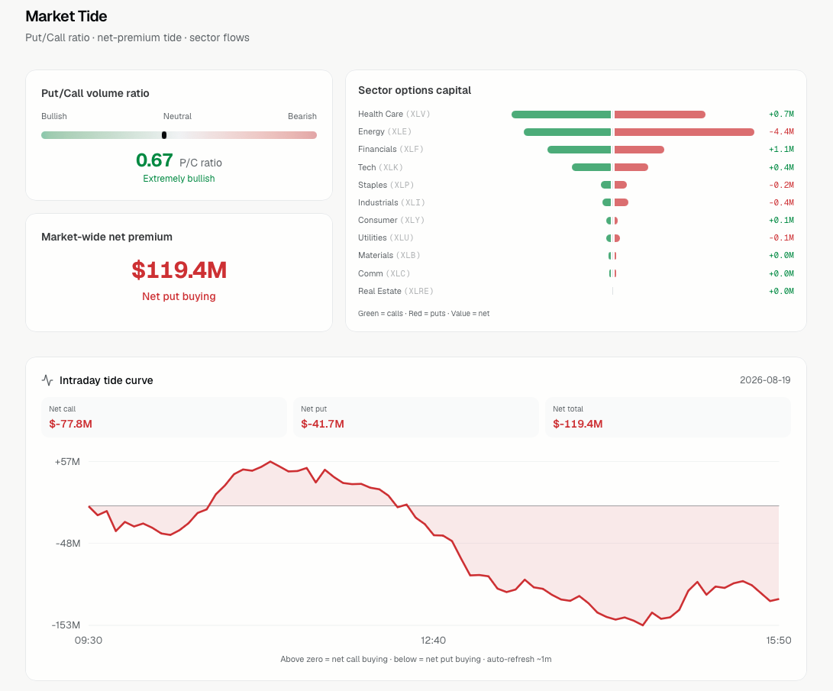Click the Market Tide page heading

click(66, 17)
